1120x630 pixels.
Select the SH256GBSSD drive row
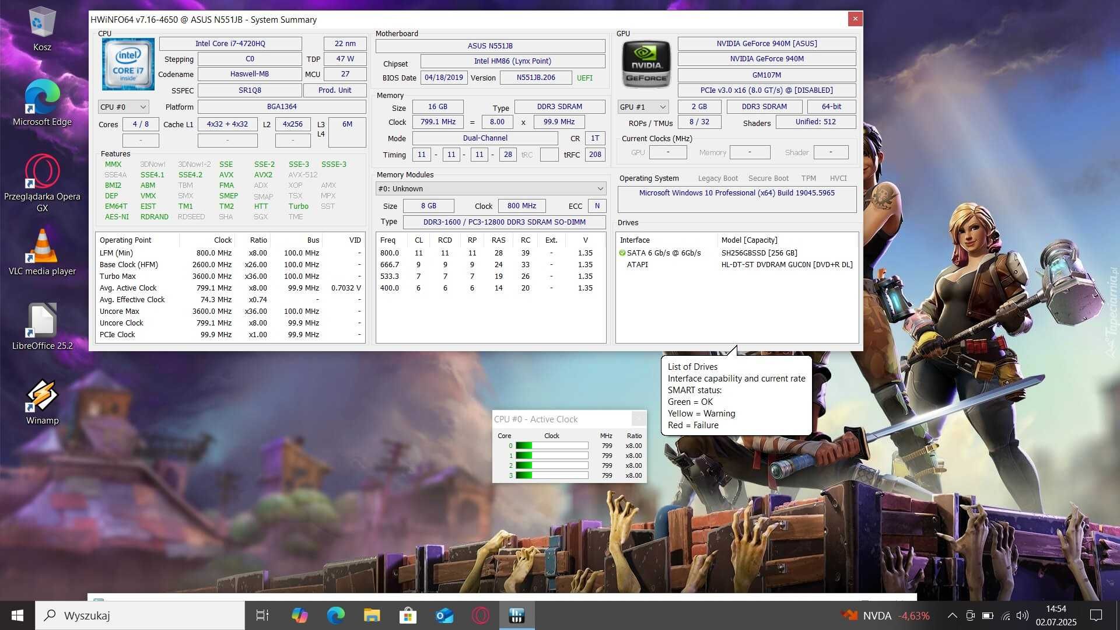click(x=737, y=253)
